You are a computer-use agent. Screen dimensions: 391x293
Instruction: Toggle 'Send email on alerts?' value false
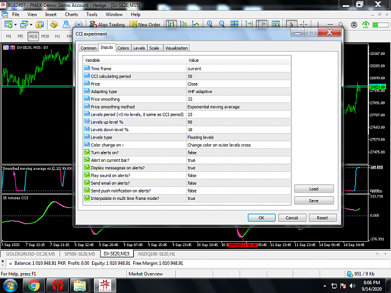click(238, 183)
